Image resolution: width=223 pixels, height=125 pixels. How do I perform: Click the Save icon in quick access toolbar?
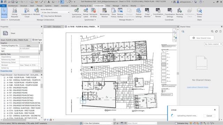pyautogui.click(x=13, y=2)
